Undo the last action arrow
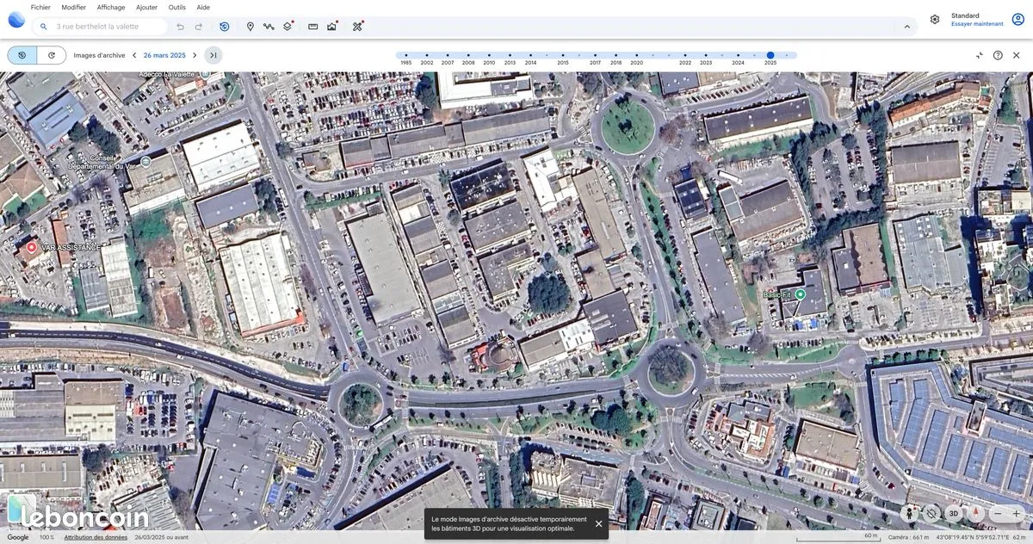 coord(180,27)
